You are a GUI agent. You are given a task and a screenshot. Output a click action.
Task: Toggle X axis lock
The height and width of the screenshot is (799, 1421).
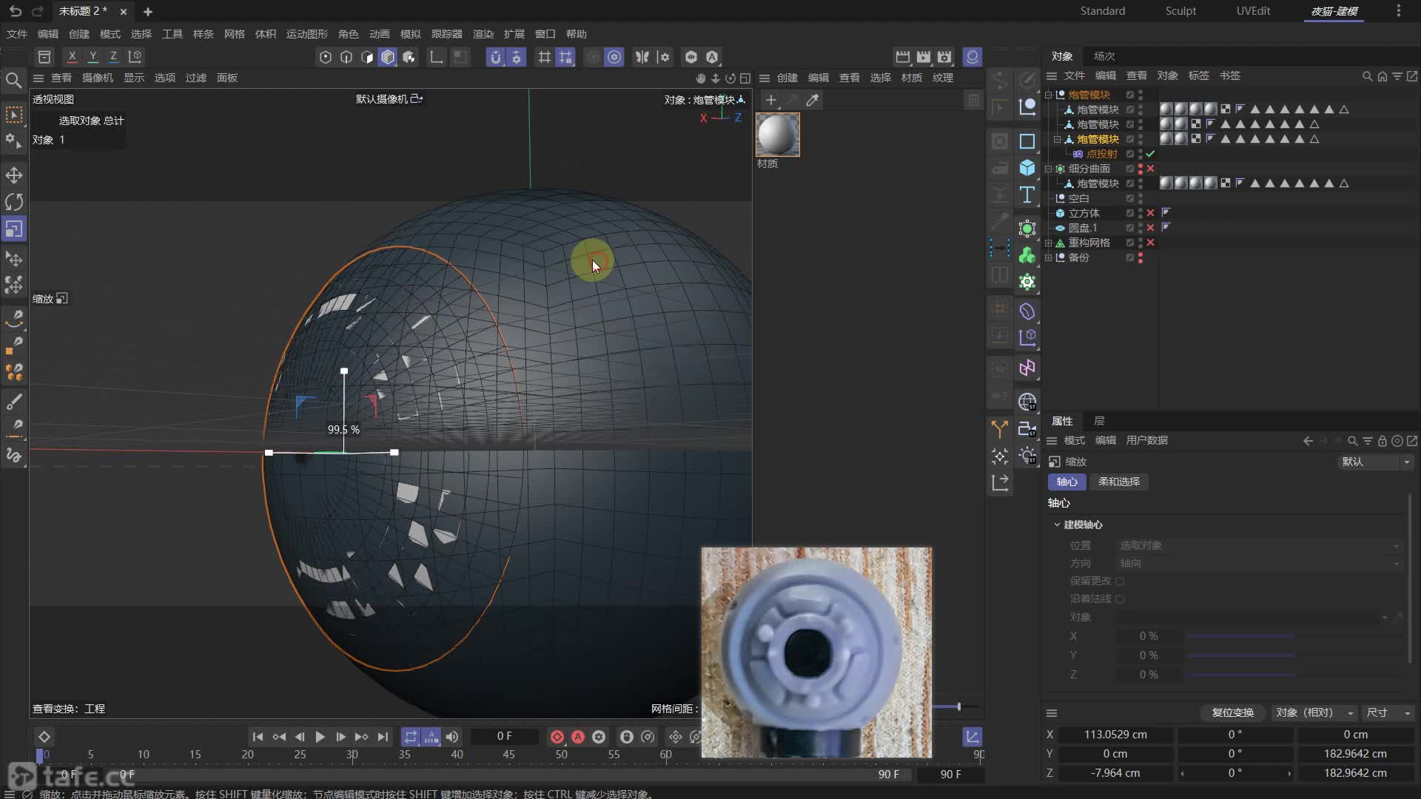[x=72, y=56]
